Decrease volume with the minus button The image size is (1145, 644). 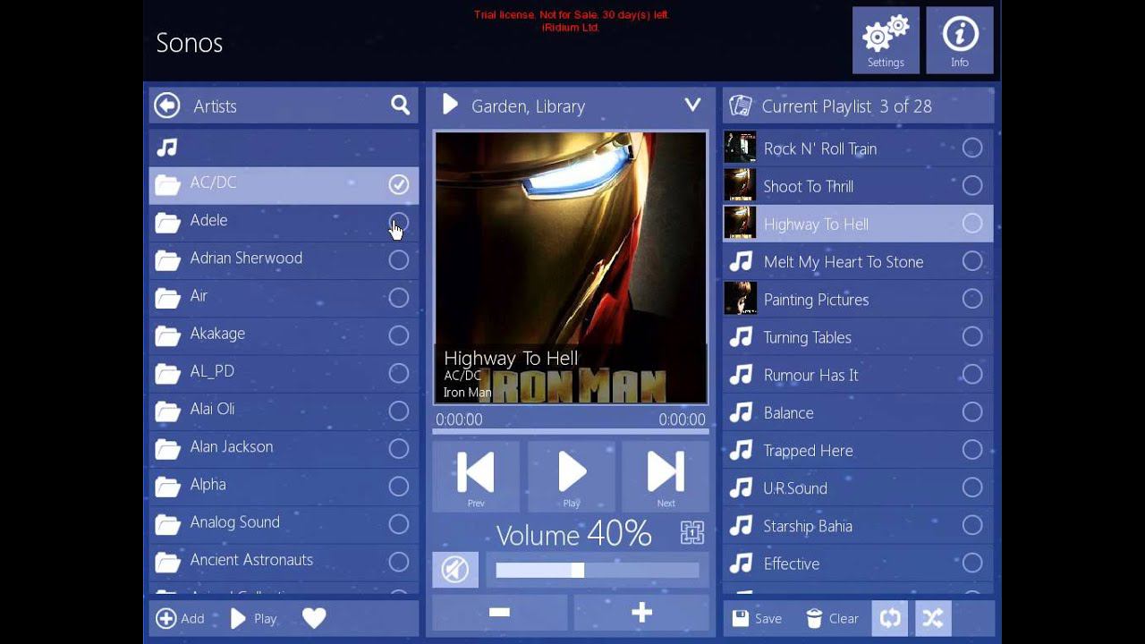click(500, 613)
